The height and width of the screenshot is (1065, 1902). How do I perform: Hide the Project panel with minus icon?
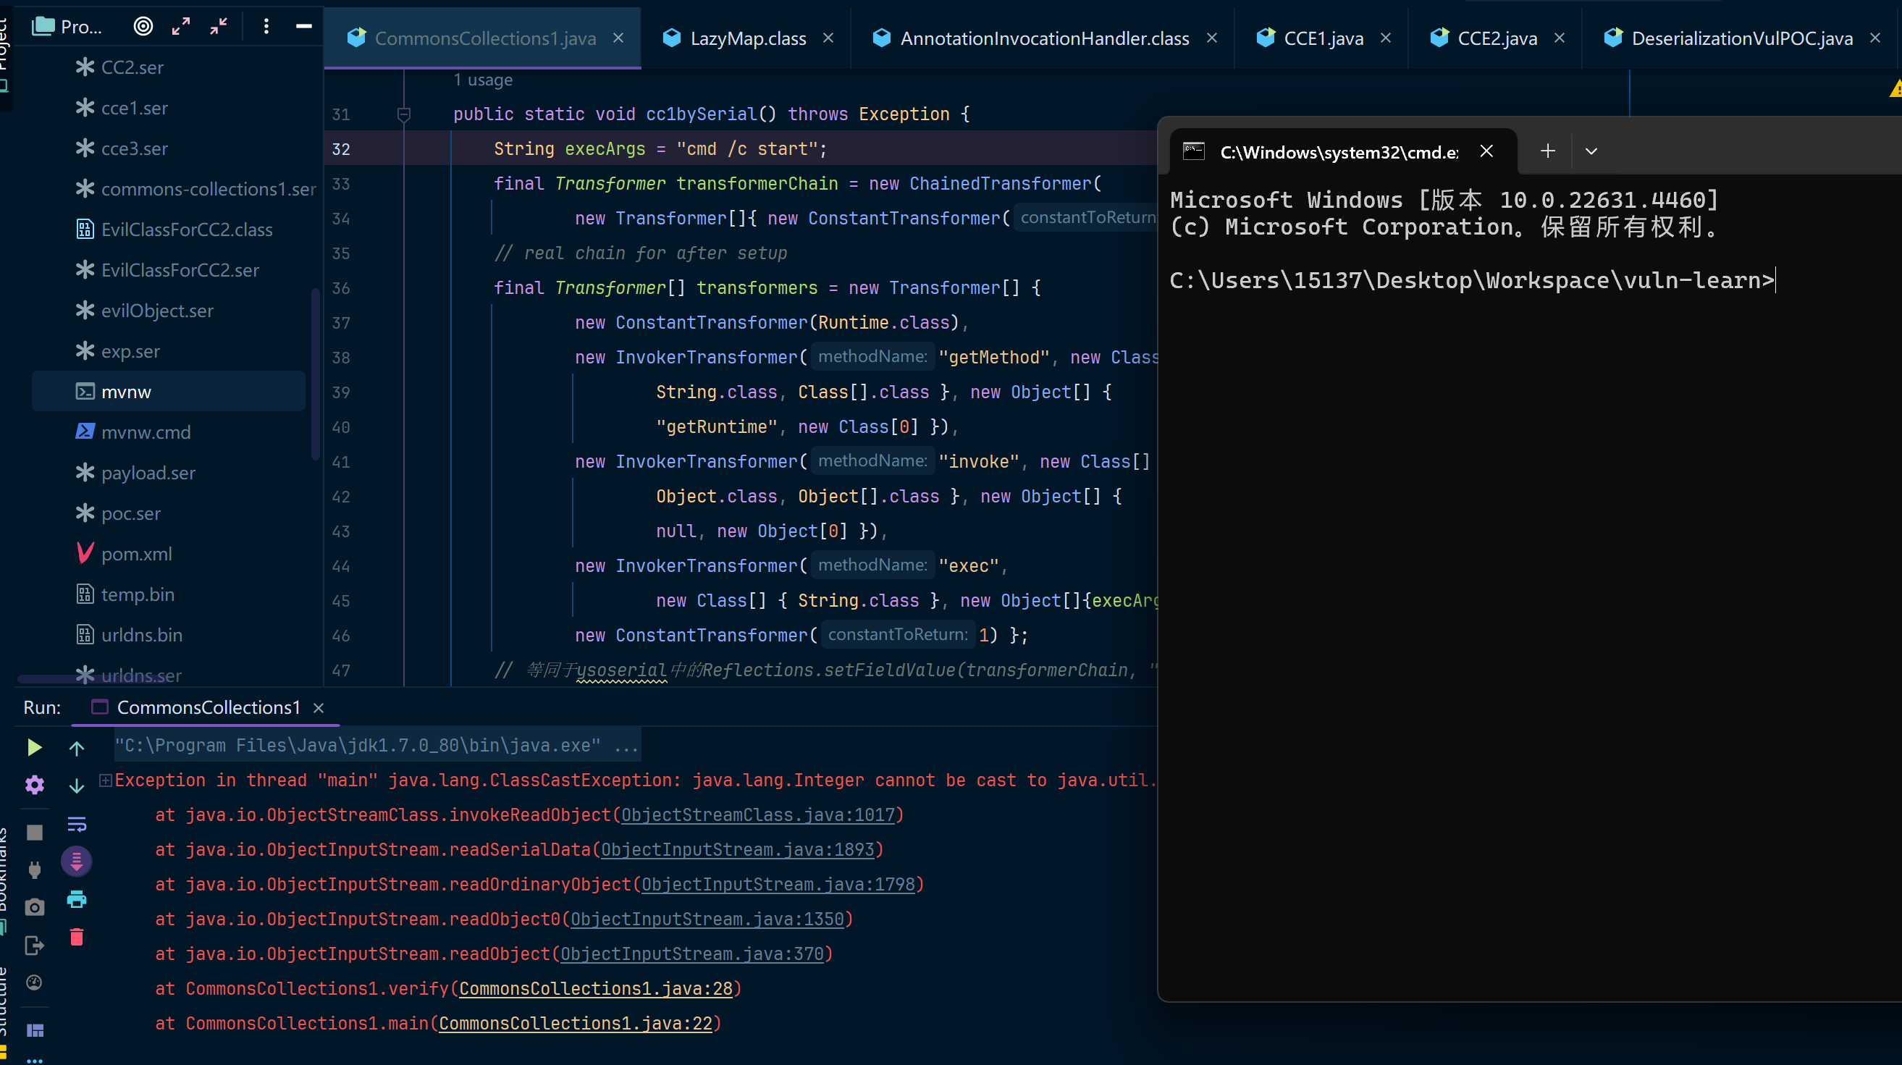click(x=303, y=27)
